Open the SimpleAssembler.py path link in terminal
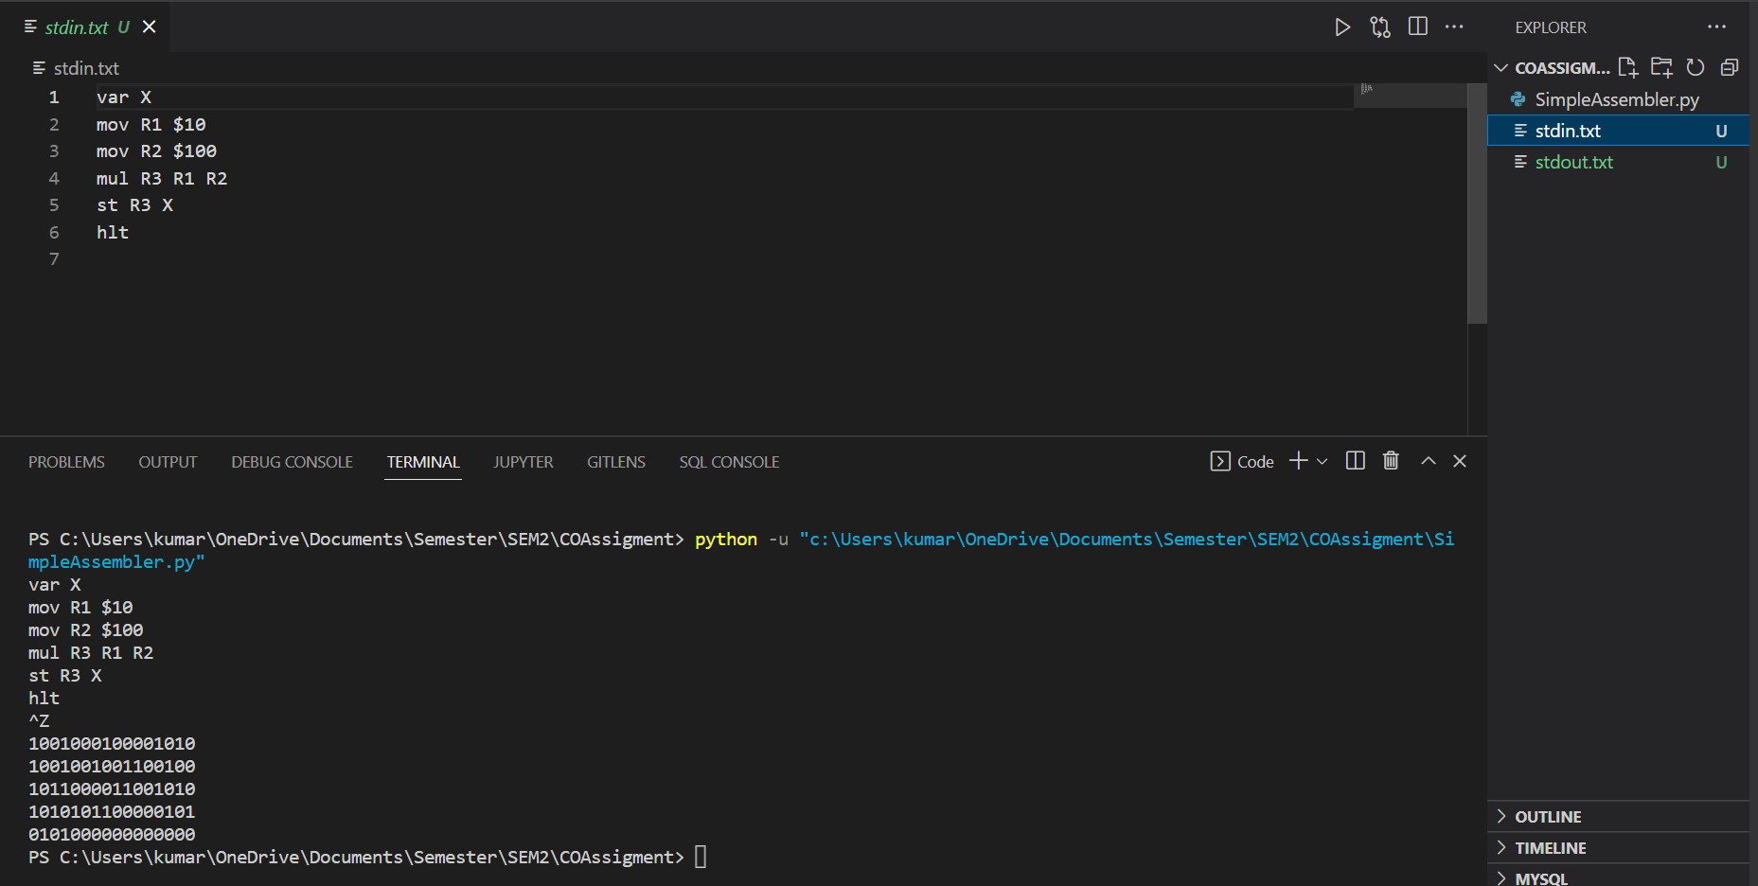This screenshot has height=886, width=1758. [1127, 539]
